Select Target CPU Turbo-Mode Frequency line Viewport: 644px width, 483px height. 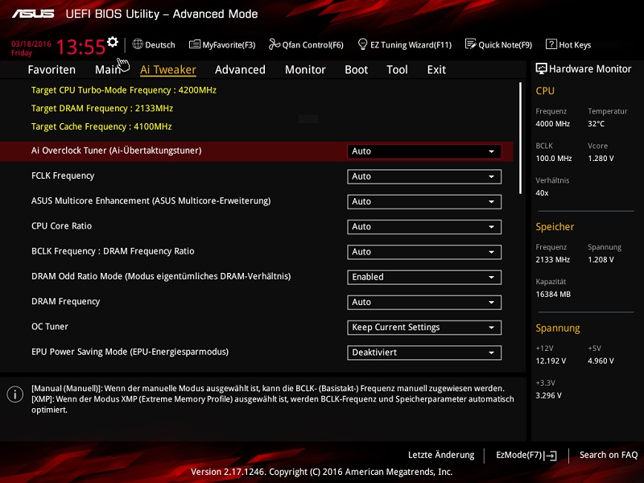(124, 90)
